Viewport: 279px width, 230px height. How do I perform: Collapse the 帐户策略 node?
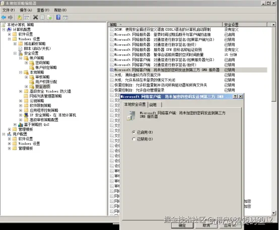[x=21, y=58]
